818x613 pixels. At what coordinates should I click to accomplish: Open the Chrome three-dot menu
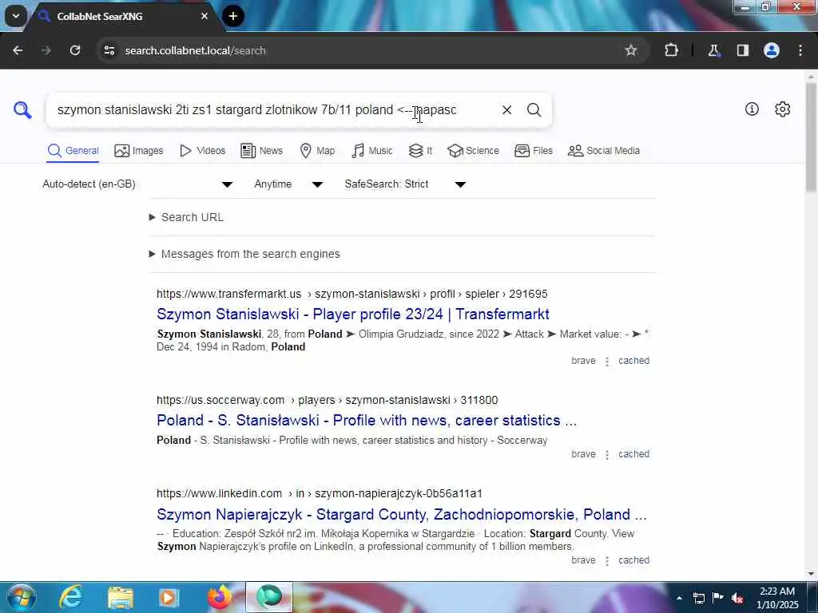coord(800,50)
